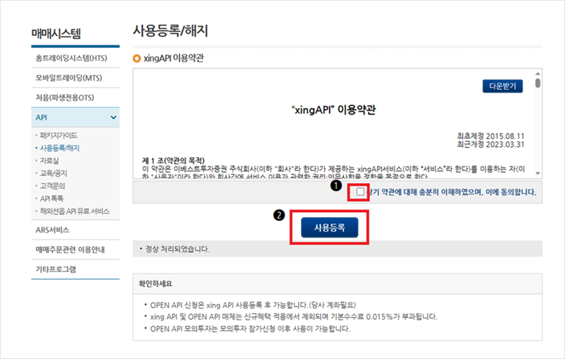Click the 정상 처리되었습니다 status message
Viewport: 565px width, 359px height.
click(177, 249)
